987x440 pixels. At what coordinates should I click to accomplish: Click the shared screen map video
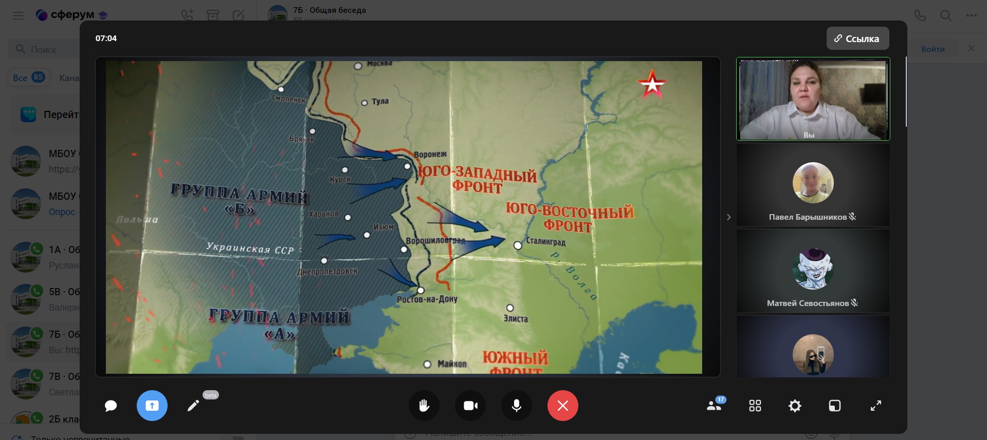point(404,217)
